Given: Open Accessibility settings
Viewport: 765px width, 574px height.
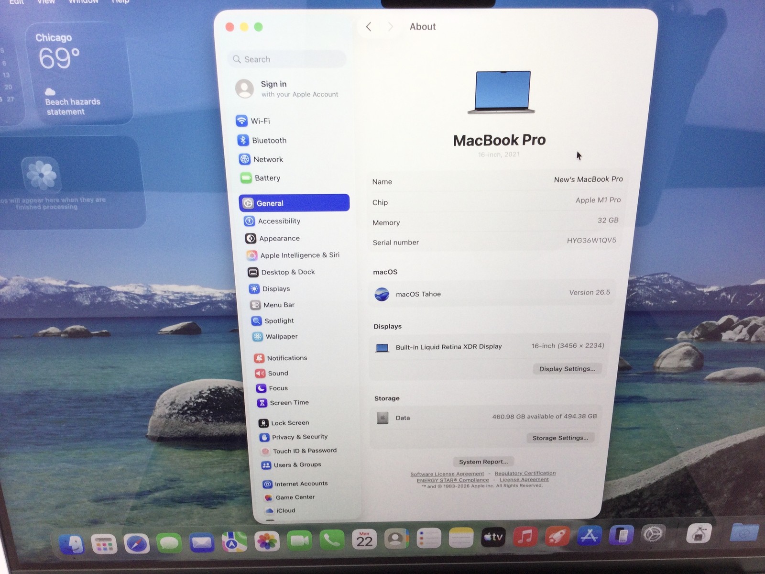Looking at the screenshot, I should click(272, 221).
